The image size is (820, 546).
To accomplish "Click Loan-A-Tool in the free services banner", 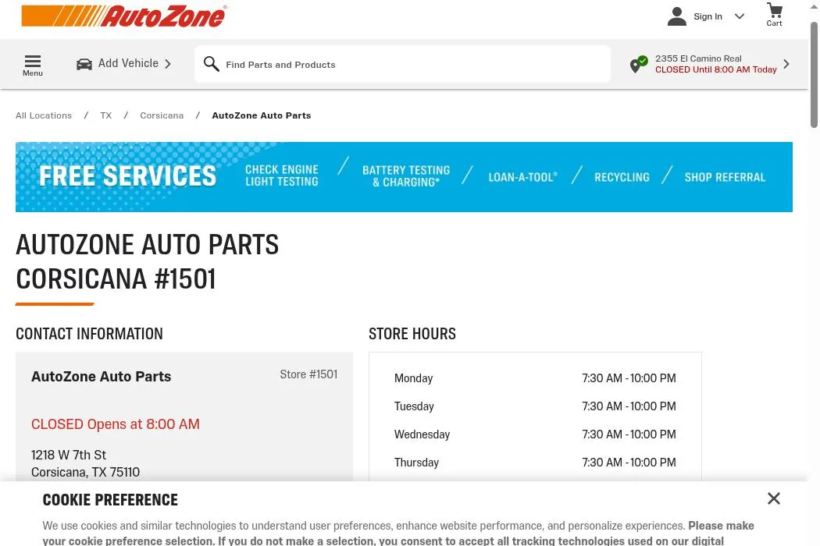I will click(x=523, y=177).
